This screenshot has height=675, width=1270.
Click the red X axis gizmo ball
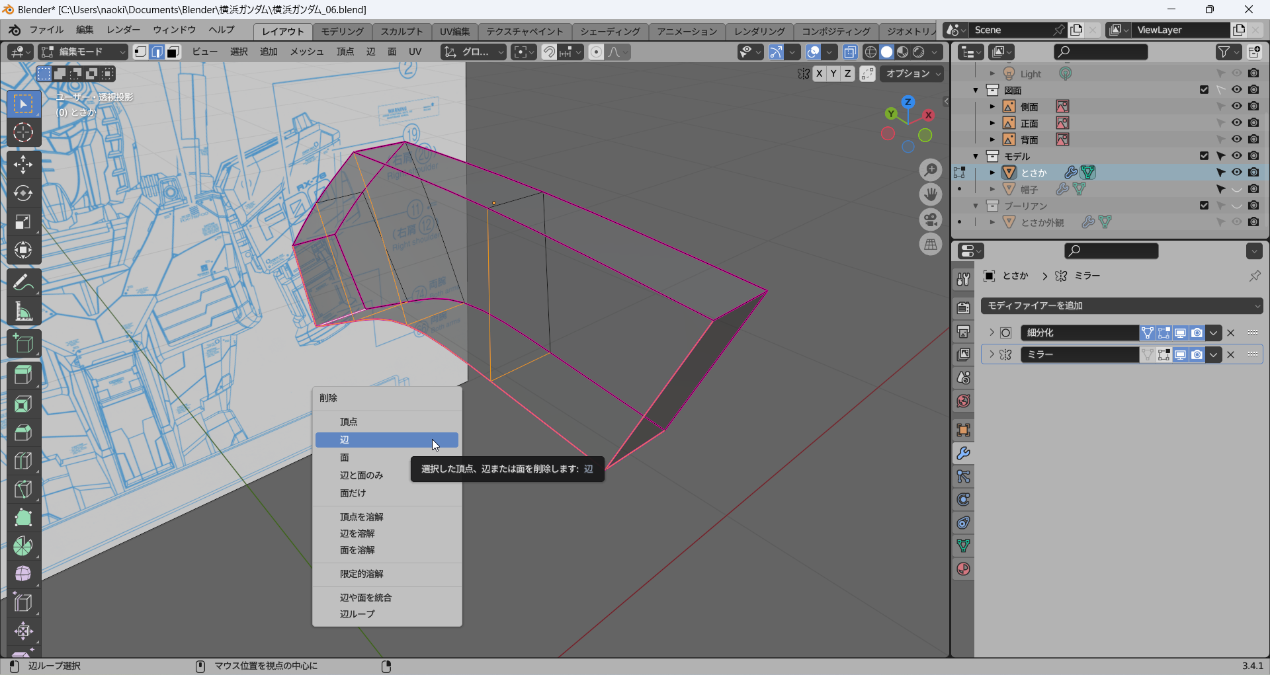[x=929, y=115]
